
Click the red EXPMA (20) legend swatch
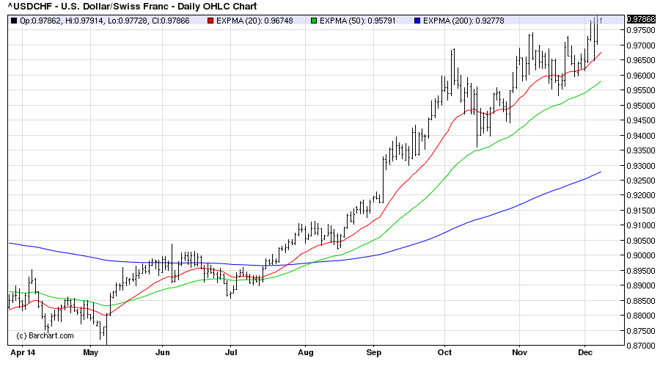coord(210,21)
